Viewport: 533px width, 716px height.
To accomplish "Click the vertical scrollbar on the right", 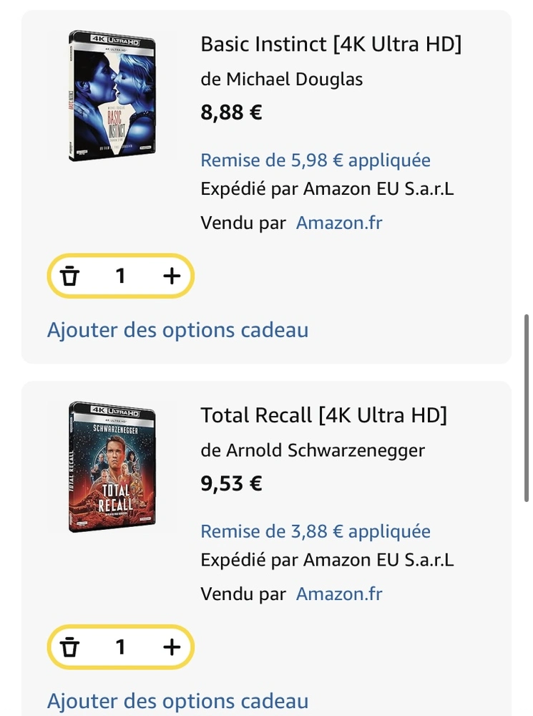I will (526, 408).
